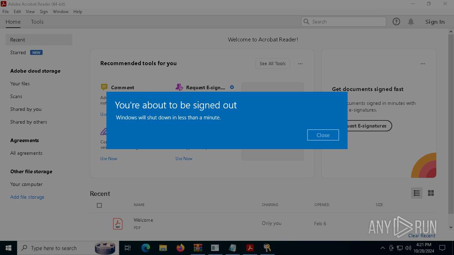Click the search magnifier icon in search box

coord(306,22)
